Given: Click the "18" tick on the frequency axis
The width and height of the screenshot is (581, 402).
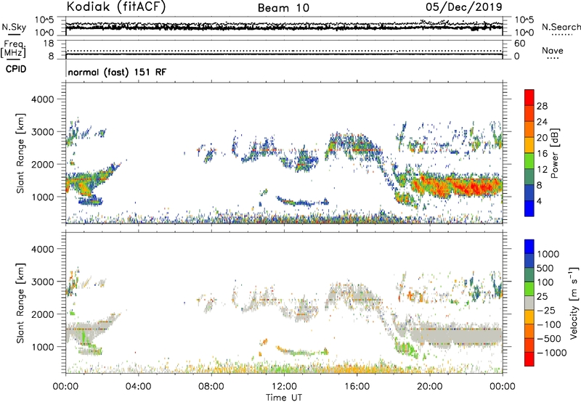Looking at the screenshot, I should point(49,44).
